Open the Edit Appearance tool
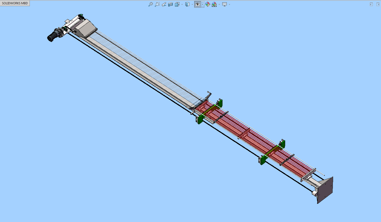381x222 pixels. coord(208,4)
